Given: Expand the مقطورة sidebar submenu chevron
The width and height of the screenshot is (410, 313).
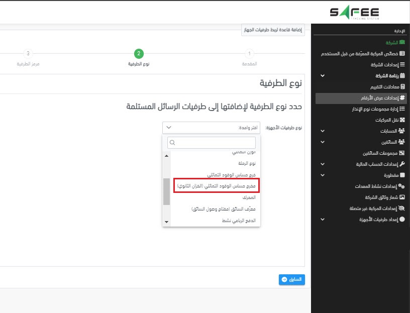Looking at the screenshot, I should coord(323,175).
